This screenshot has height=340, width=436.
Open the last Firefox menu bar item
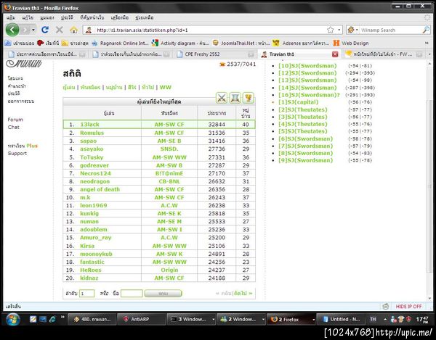(x=144, y=17)
